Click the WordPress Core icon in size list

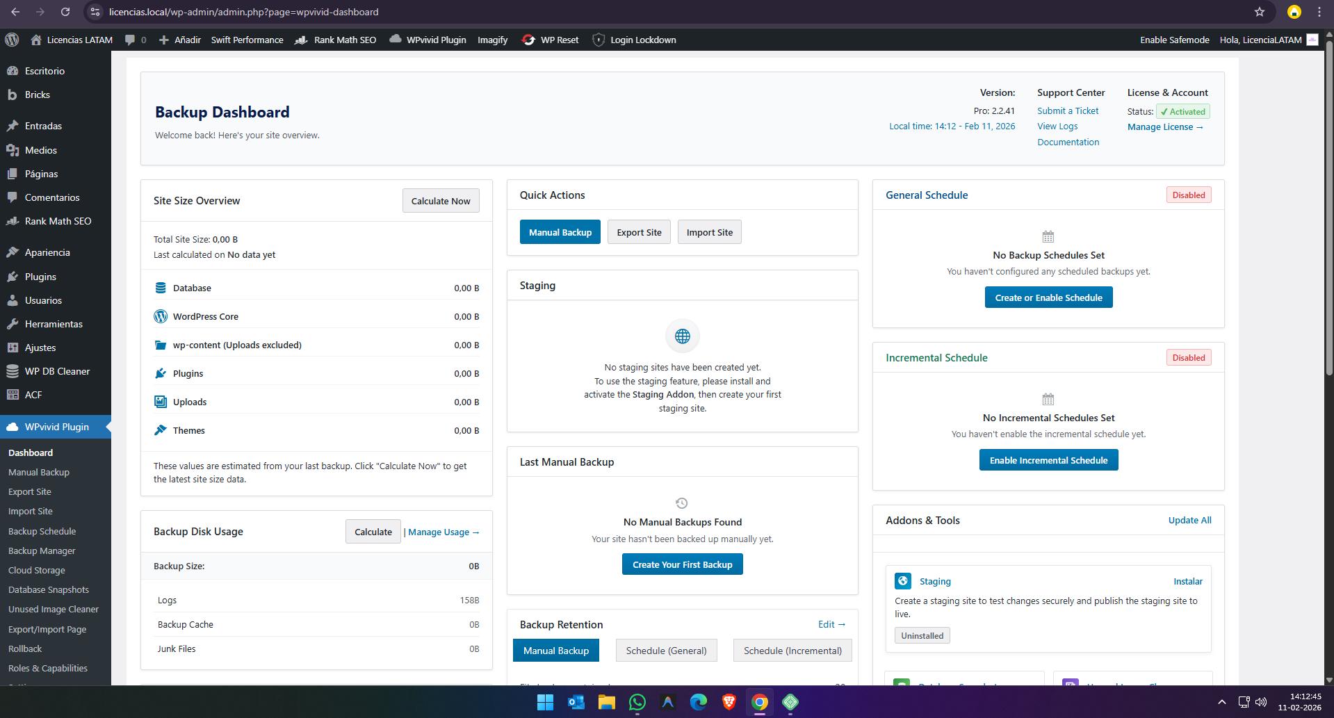pos(161,316)
